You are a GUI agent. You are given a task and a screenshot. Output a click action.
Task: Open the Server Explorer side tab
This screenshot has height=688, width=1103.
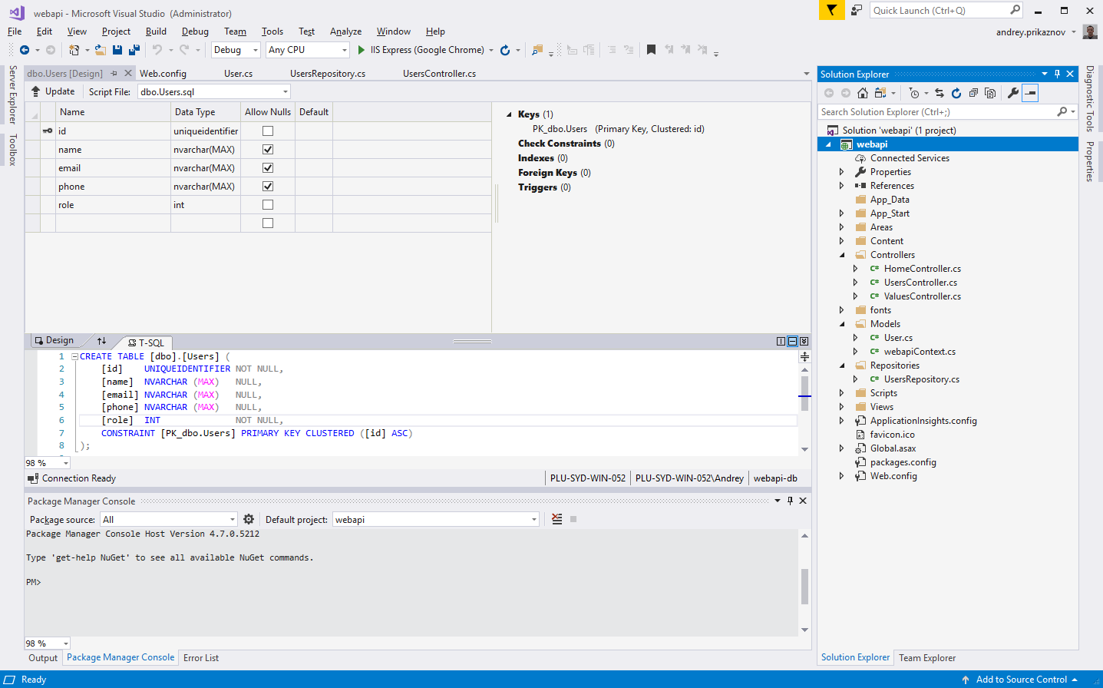[12, 94]
